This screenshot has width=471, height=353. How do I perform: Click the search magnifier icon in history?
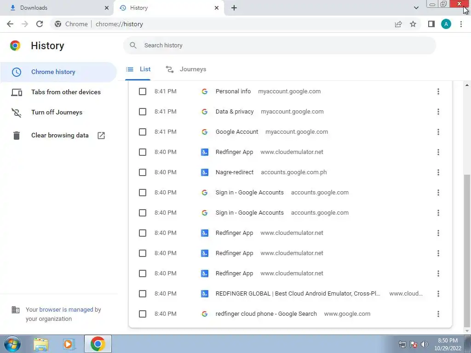pos(133,46)
